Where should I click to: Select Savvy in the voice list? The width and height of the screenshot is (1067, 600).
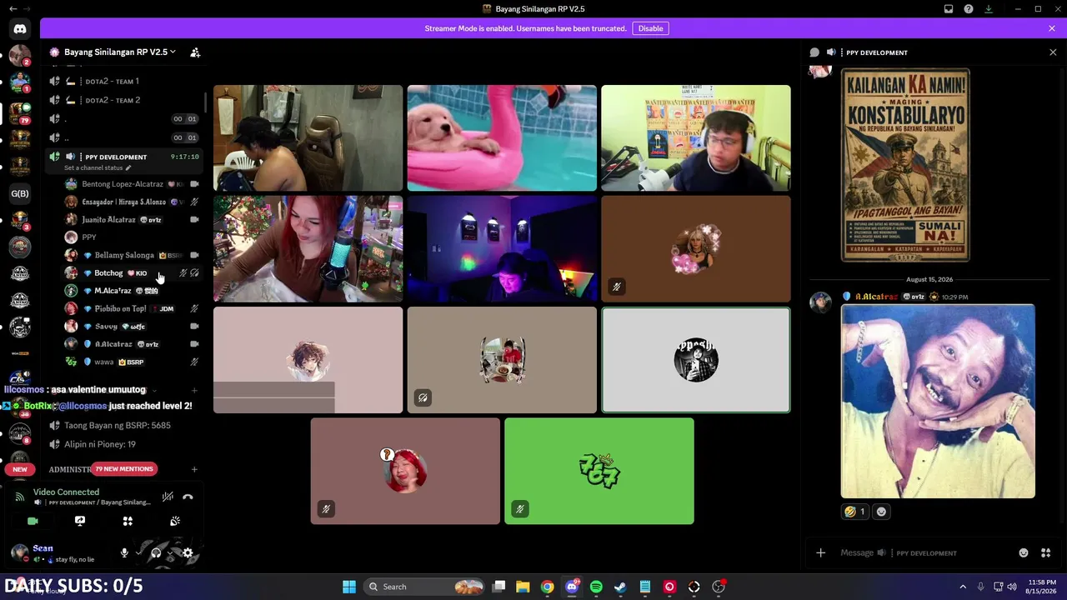(x=133, y=327)
